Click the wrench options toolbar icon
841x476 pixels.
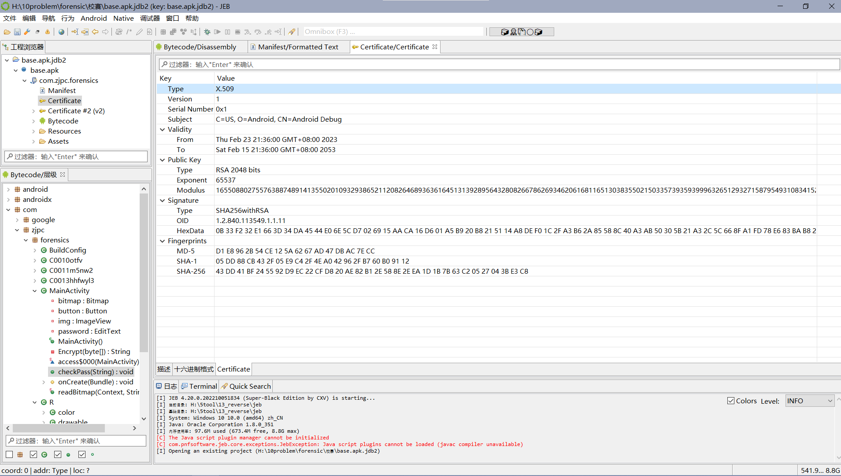27,32
